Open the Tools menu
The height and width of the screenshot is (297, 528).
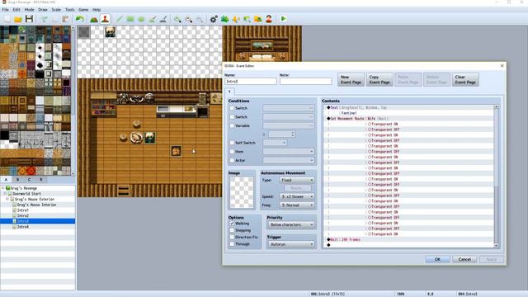[69, 10]
